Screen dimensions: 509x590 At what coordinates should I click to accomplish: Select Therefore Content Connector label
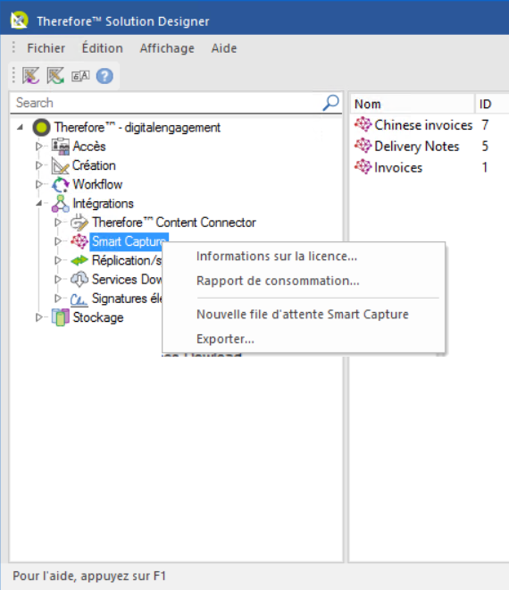click(174, 223)
